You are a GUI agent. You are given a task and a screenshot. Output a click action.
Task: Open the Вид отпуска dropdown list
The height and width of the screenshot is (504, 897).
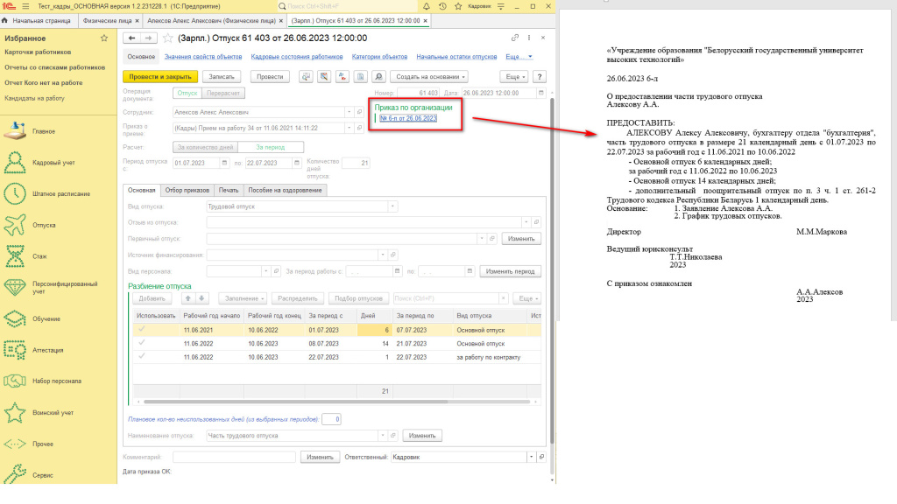click(392, 206)
